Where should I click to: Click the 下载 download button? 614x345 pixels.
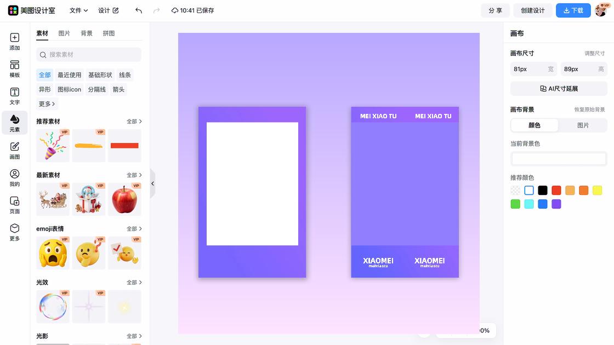573,10
